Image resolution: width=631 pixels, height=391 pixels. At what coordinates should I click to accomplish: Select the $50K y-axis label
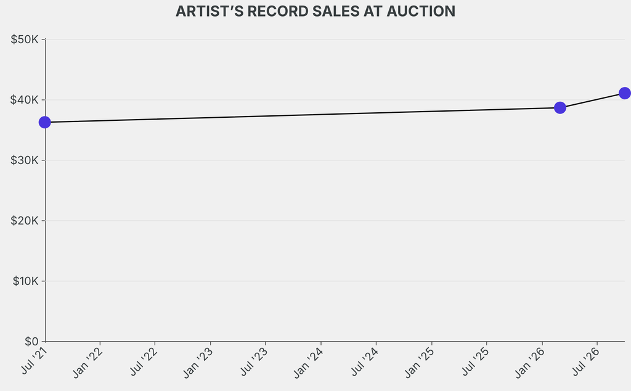(x=25, y=39)
